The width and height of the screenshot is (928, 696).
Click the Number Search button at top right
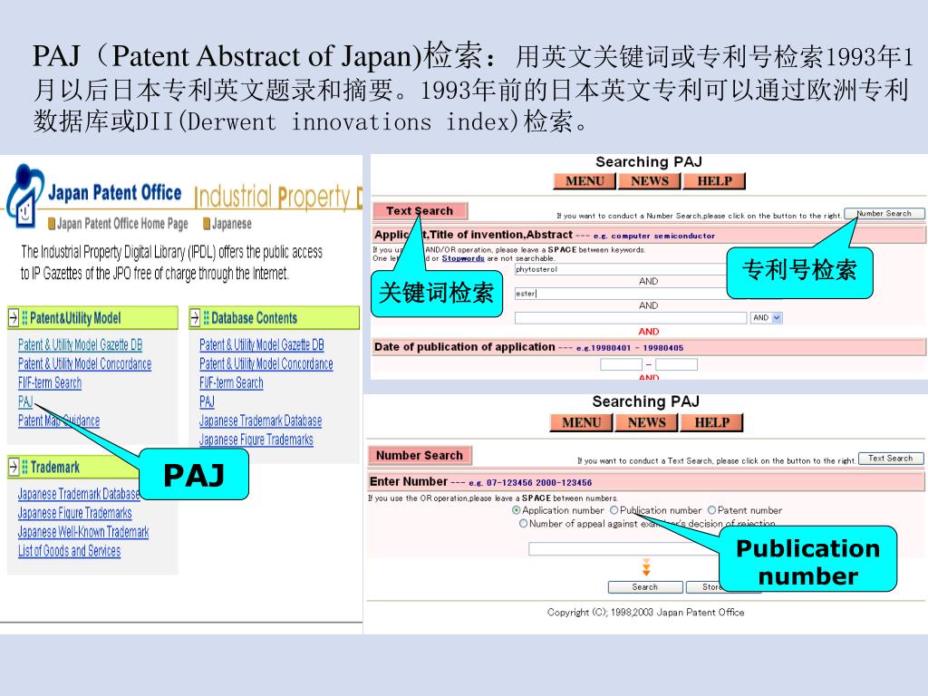point(884,214)
